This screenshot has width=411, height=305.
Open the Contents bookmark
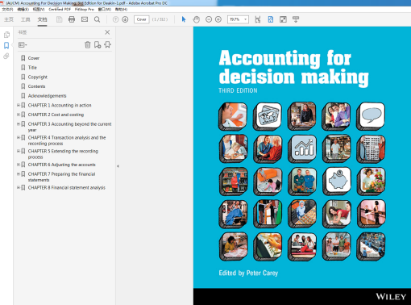(36, 86)
